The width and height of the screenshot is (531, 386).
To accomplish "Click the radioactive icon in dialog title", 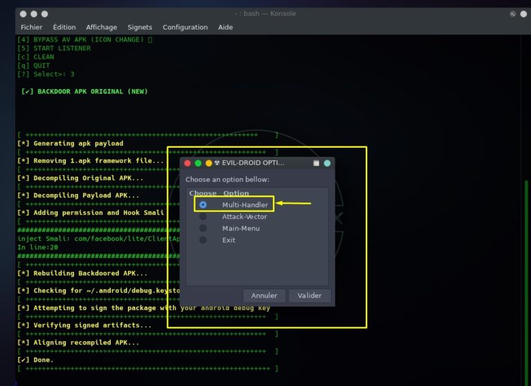I will point(217,163).
